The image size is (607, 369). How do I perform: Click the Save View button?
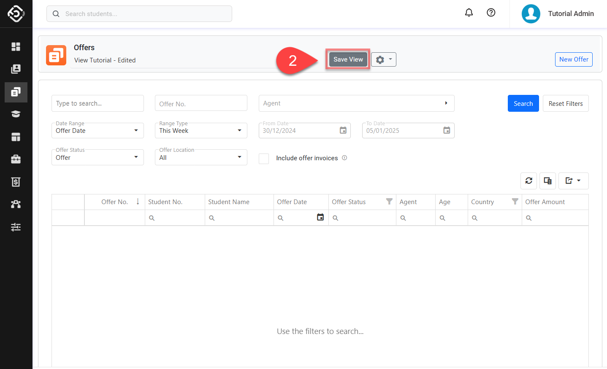coord(348,59)
